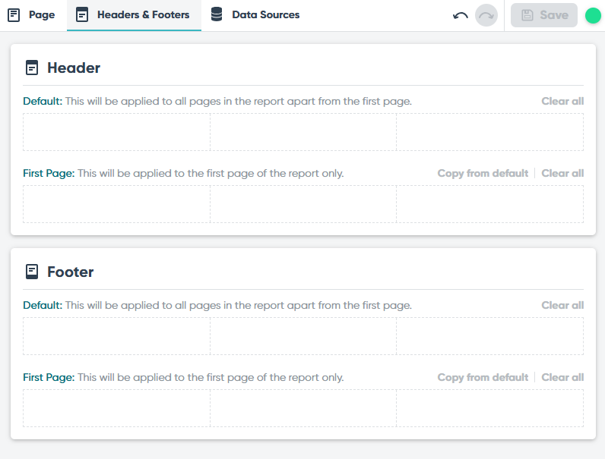The width and height of the screenshot is (605, 459).
Task: Clear all in Footer Default row
Action: coord(562,305)
